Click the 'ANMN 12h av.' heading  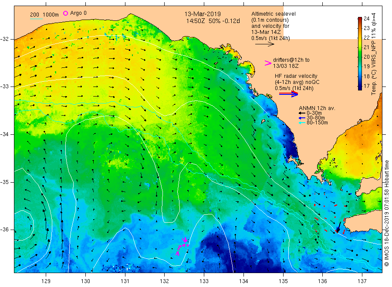click(x=317, y=108)
